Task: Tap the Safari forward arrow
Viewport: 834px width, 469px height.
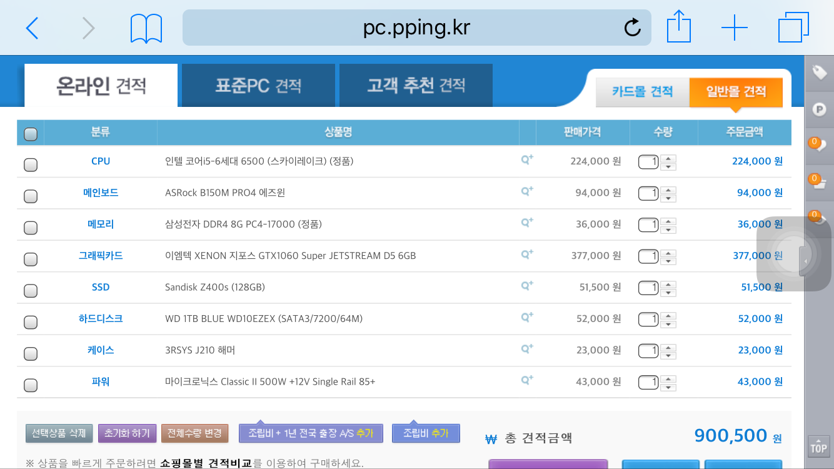Action: [x=89, y=28]
